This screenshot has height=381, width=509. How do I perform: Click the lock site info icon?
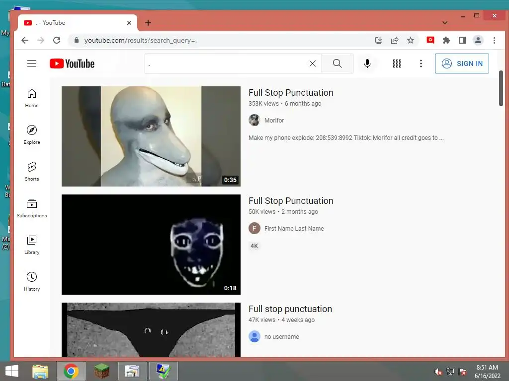(x=77, y=40)
